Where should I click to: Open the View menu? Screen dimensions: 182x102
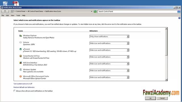(x=13, y=15)
